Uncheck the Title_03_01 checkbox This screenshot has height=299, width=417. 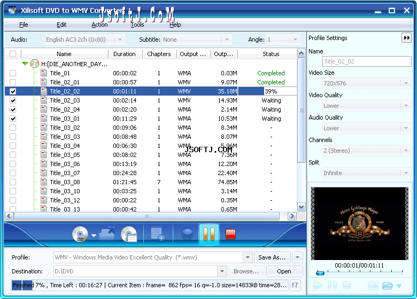point(13,119)
